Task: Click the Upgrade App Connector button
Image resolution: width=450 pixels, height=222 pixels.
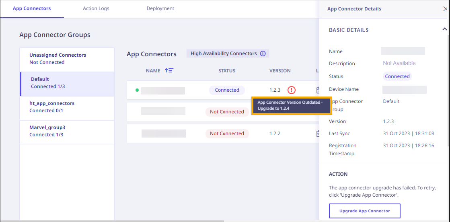Action: coord(364,211)
